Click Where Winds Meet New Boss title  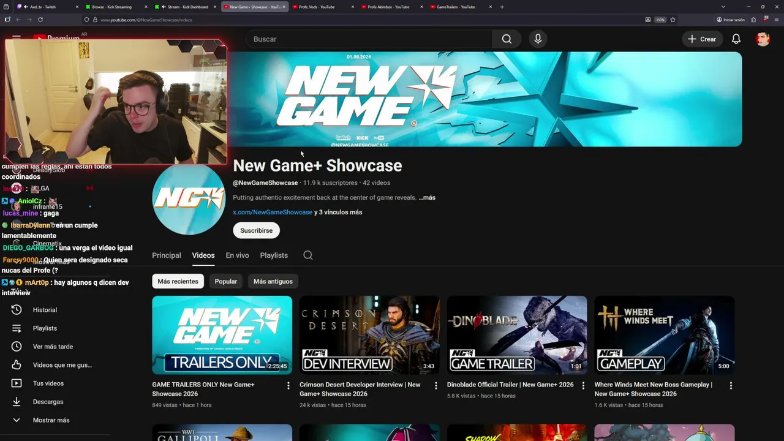pos(654,389)
